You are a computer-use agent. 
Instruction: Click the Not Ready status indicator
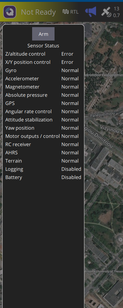(x=38, y=12)
